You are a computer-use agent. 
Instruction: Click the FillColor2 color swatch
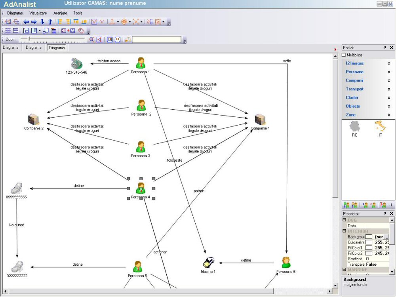pos(369,253)
